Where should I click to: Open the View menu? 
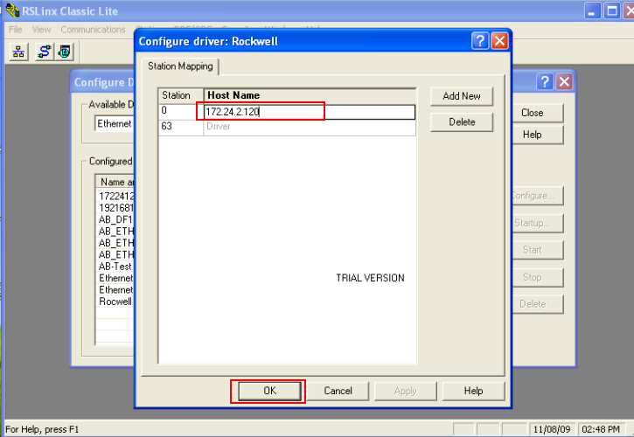point(41,30)
